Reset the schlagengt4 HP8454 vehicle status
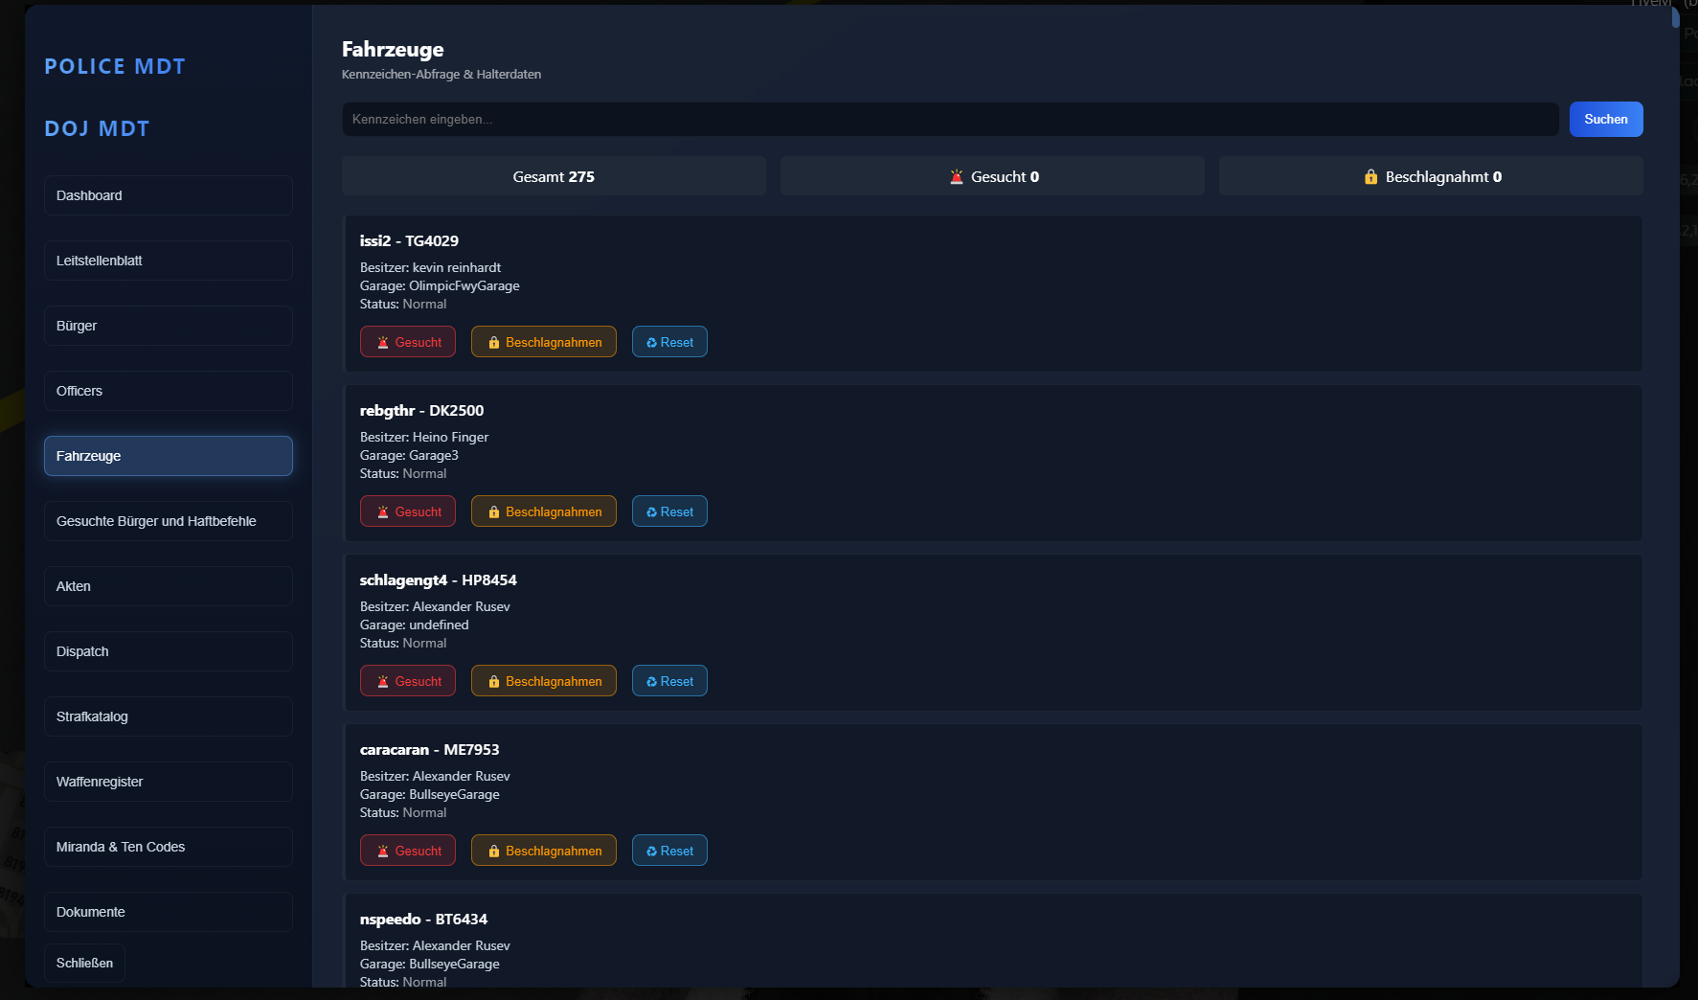 coord(669,681)
